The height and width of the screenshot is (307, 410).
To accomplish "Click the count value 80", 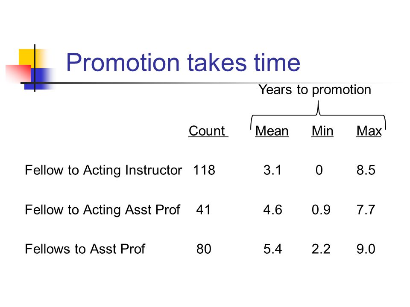I will click(x=204, y=249).
